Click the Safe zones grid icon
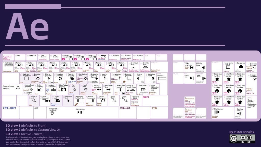Screen dimensions: 261x147 (x=143, y=90)
